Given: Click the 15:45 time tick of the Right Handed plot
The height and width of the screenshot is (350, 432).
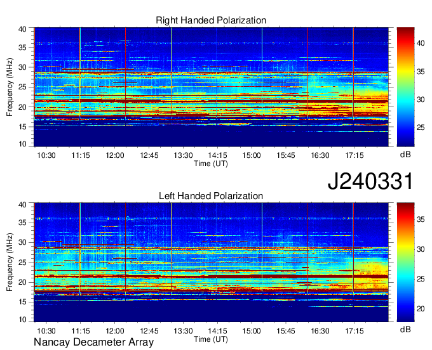Looking at the screenshot, I should [286, 155].
